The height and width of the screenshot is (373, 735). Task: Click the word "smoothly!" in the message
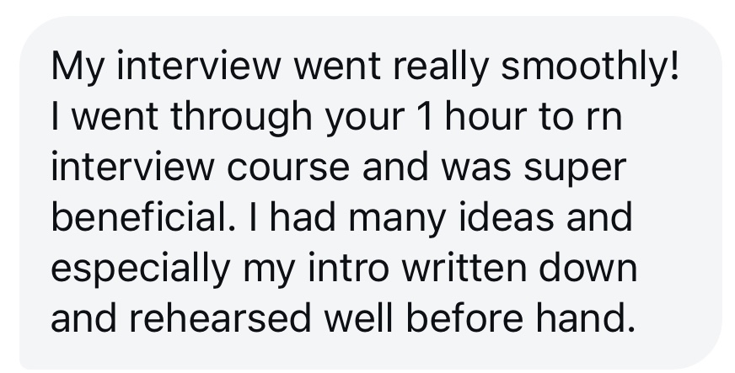point(590,67)
